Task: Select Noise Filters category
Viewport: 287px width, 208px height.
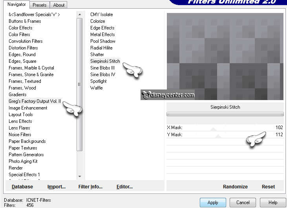Action: (x=20, y=135)
